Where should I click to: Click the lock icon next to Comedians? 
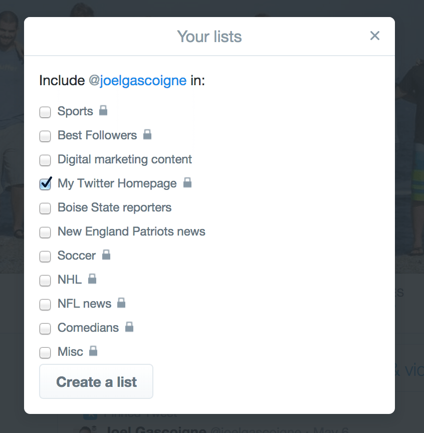pyautogui.click(x=129, y=327)
